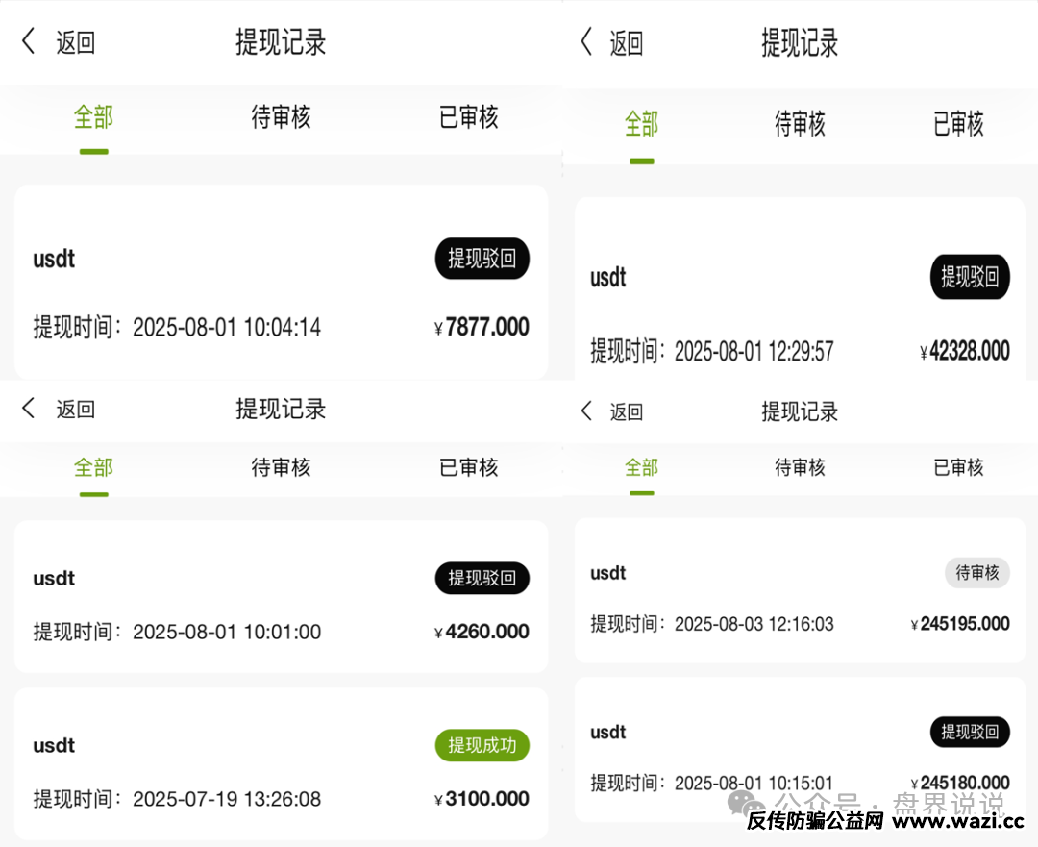The height and width of the screenshot is (847, 1038).
Task: Click back chevron above the 245195.000 record
Action: (x=586, y=411)
